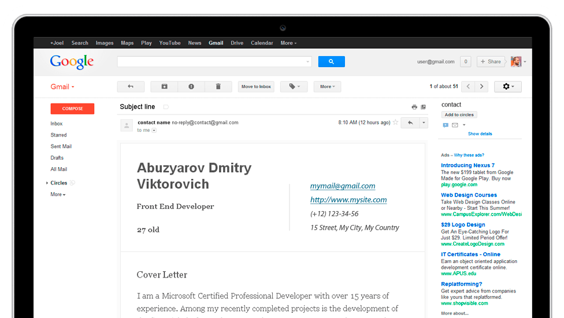
Task: Click Move to Inbox button
Action: click(x=256, y=86)
